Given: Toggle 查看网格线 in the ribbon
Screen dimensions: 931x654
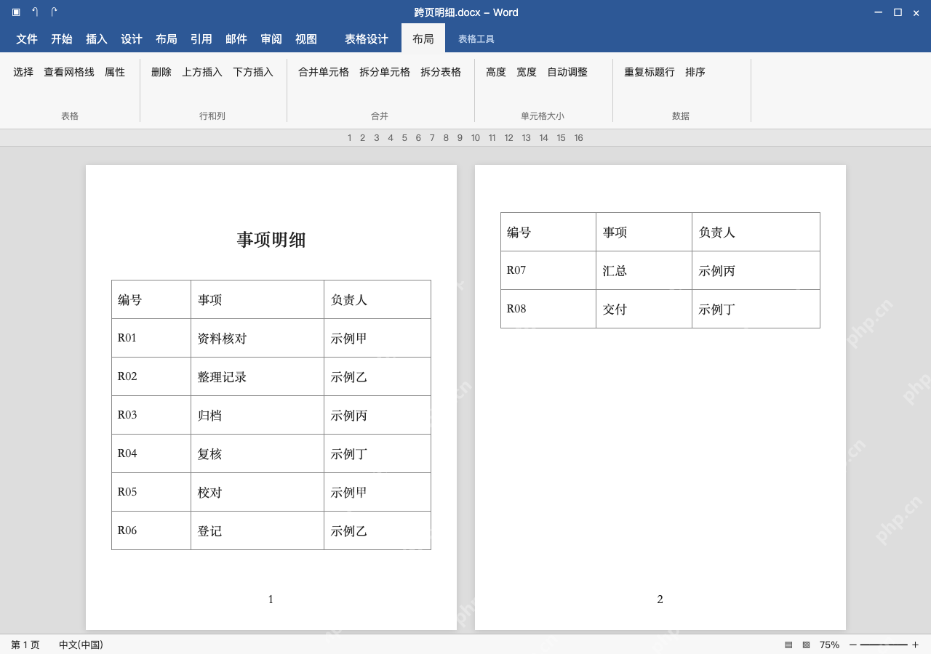Looking at the screenshot, I should point(69,72).
